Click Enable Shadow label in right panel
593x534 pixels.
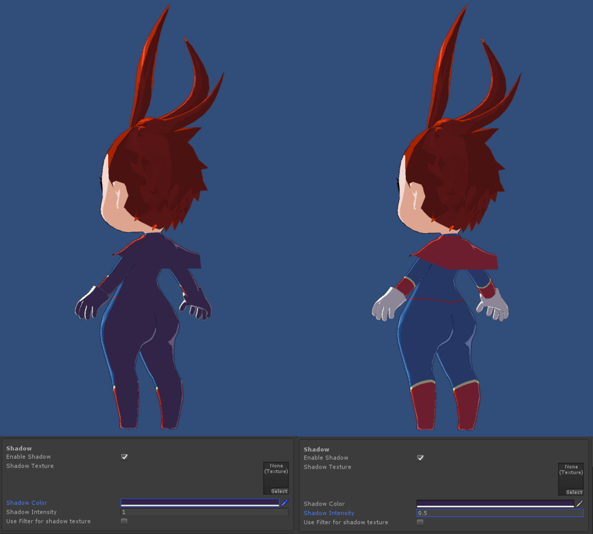(326, 458)
